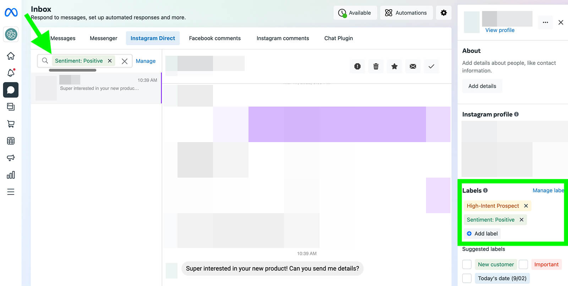This screenshot has height=286, width=568.
Task: Click the horizontal scrollbar under search field
Action: [x=72, y=70]
